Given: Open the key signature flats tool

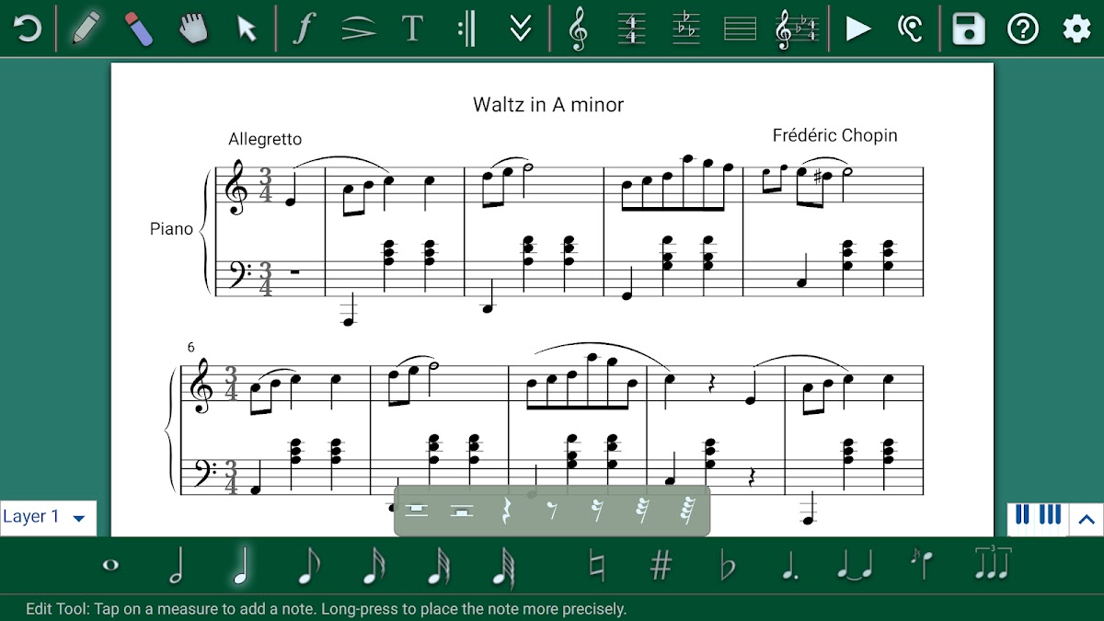Looking at the screenshot, I should point(685,29).
